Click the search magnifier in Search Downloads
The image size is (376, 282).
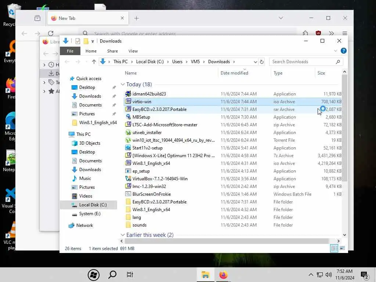tap(338, 62)
